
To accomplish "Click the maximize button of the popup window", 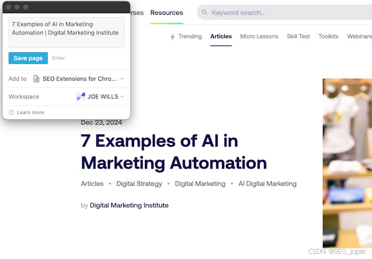I will tap(25, 7).
